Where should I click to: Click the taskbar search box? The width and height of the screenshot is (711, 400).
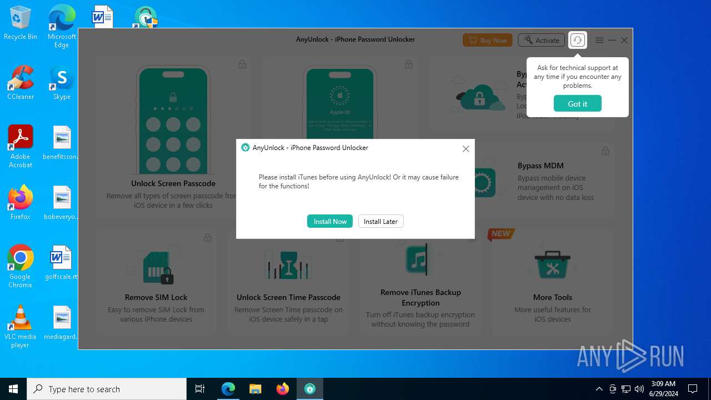[x=107, y=389]
